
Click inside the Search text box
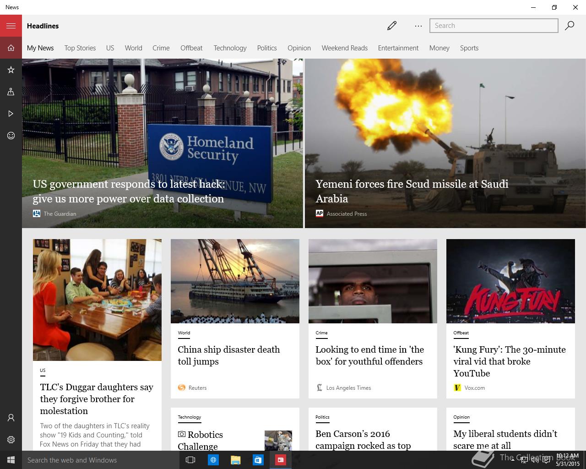pyautogui.click(x=494, y=26)
